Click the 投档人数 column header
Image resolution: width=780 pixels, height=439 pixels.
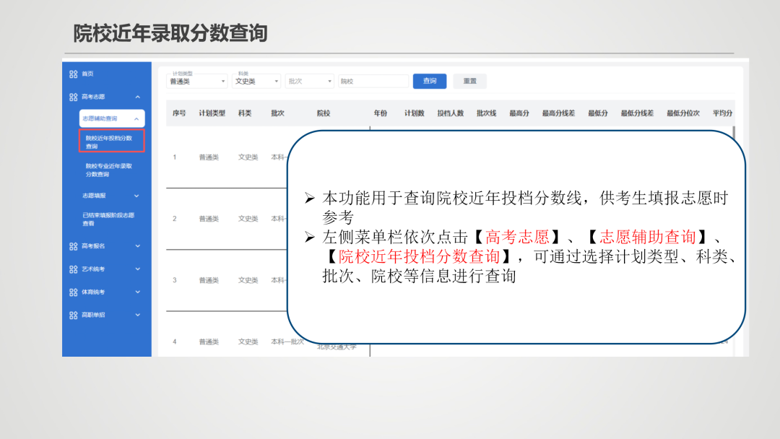click(x=450, y=113)
